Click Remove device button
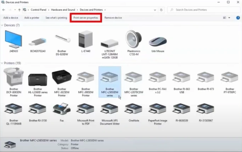Screen dimensions: 242x152 [x=113, y=18]
